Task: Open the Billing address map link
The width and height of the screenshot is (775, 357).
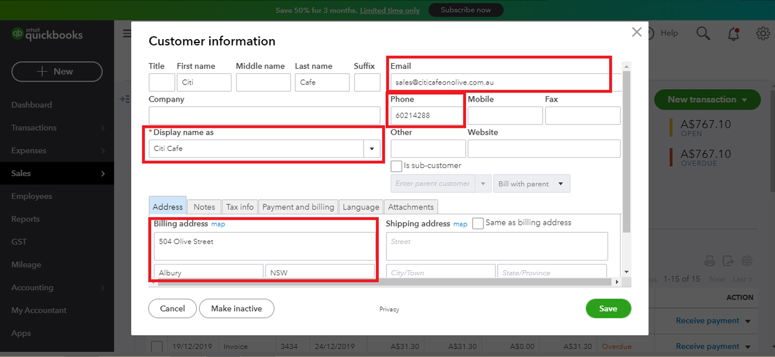Action: [x=218, y=224]
